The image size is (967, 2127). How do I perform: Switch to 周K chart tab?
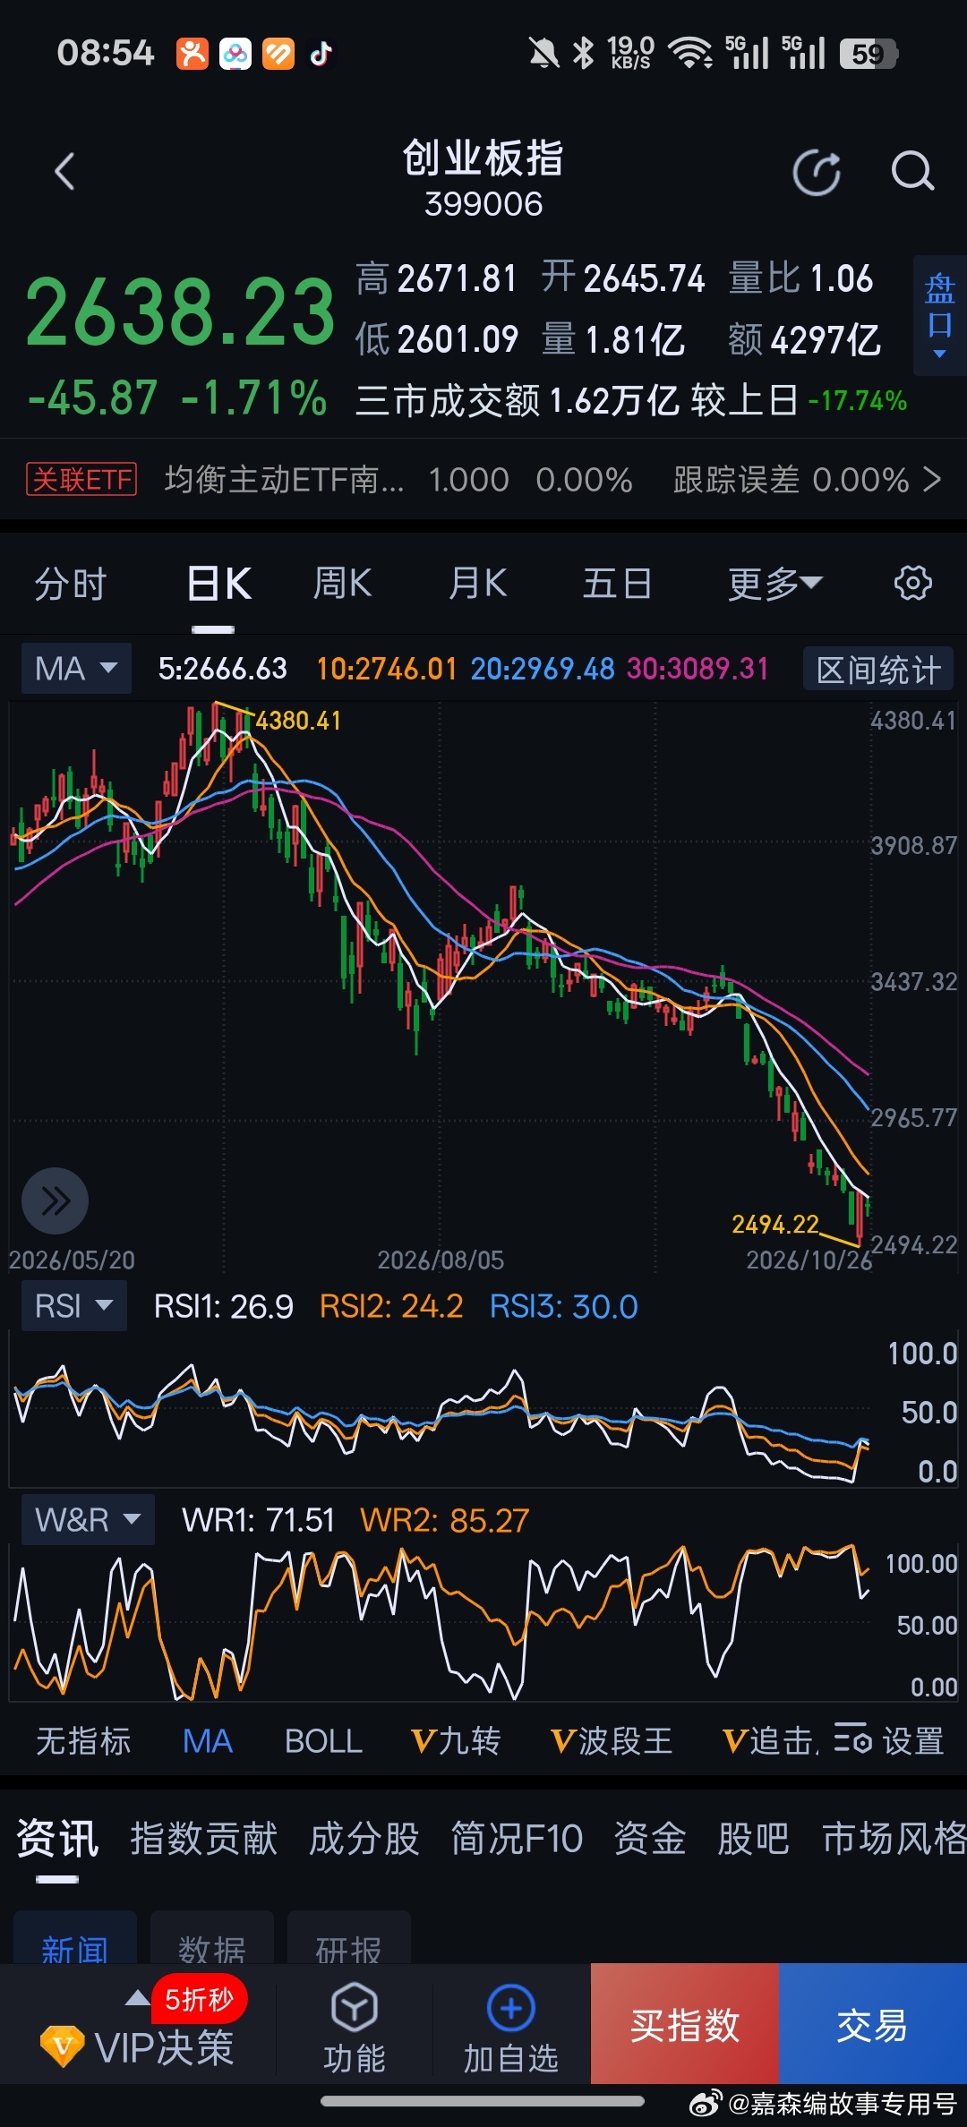pos(342,584)
